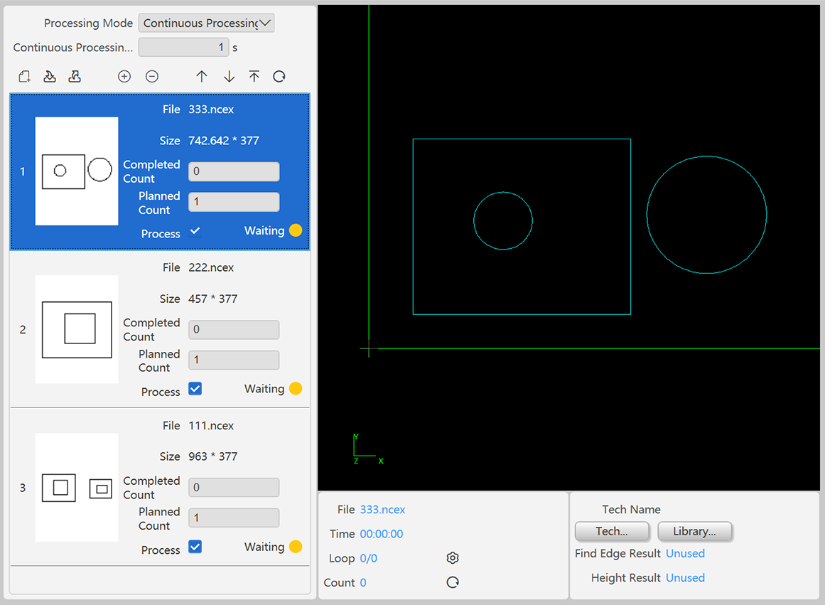Click the export task list icon
Screen dimensions: 825x605
coord(75,77)
